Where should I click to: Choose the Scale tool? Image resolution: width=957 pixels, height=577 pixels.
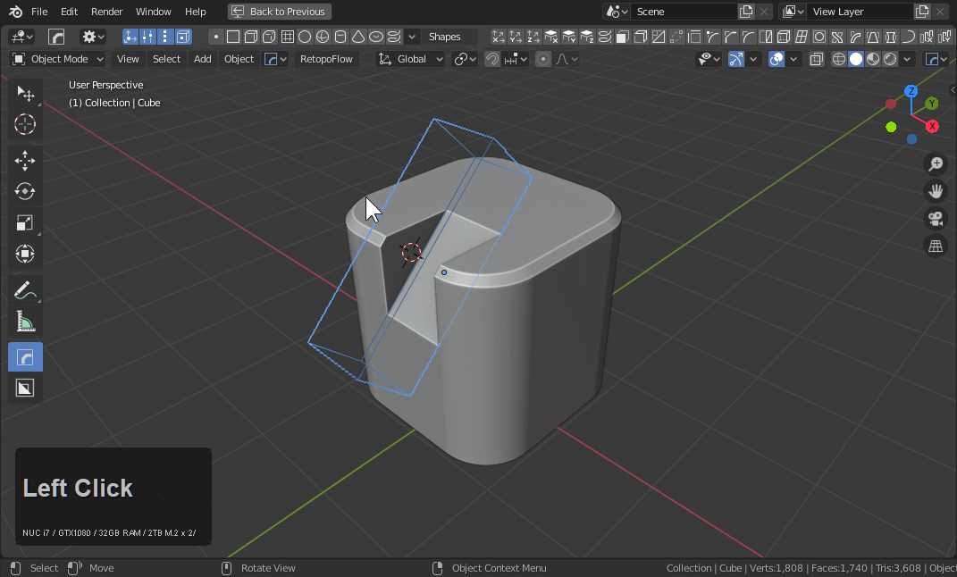point(25,223)
